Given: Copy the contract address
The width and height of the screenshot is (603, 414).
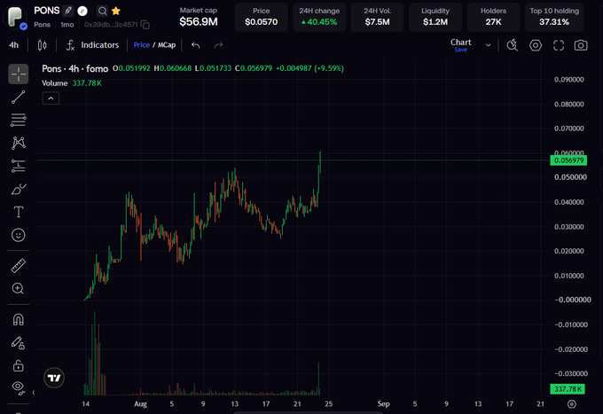Looking at the screenshot, I should coord(145,25).
